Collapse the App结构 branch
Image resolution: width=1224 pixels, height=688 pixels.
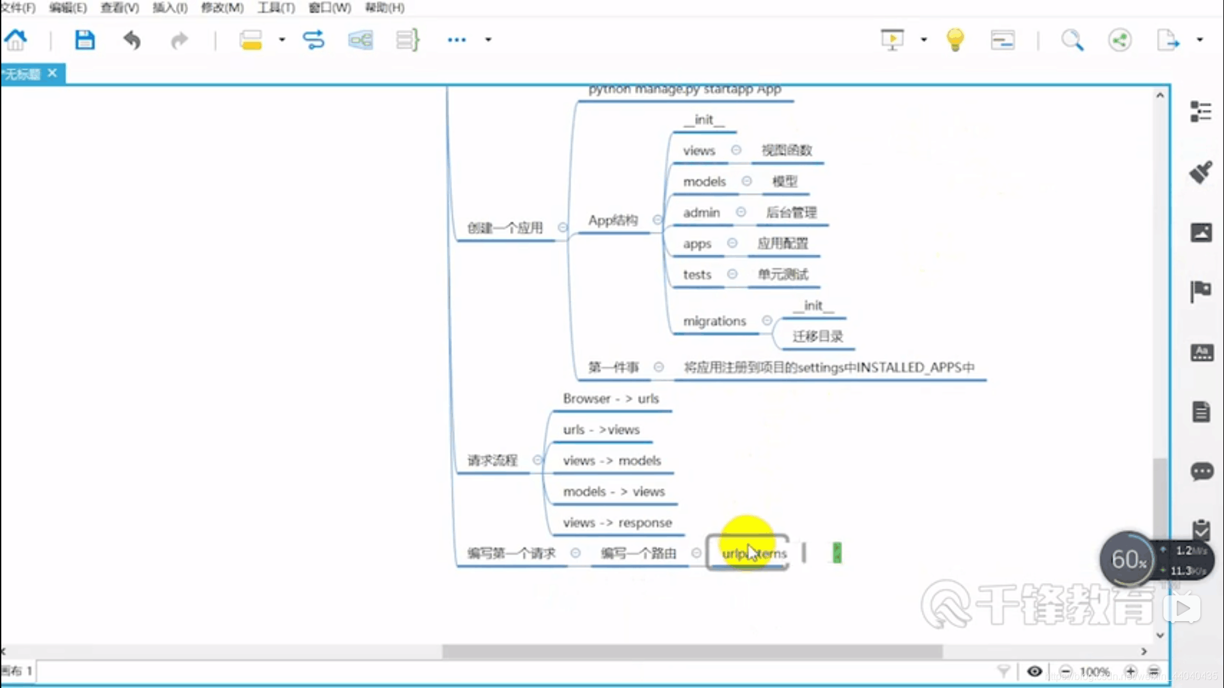tap(657, 220)
